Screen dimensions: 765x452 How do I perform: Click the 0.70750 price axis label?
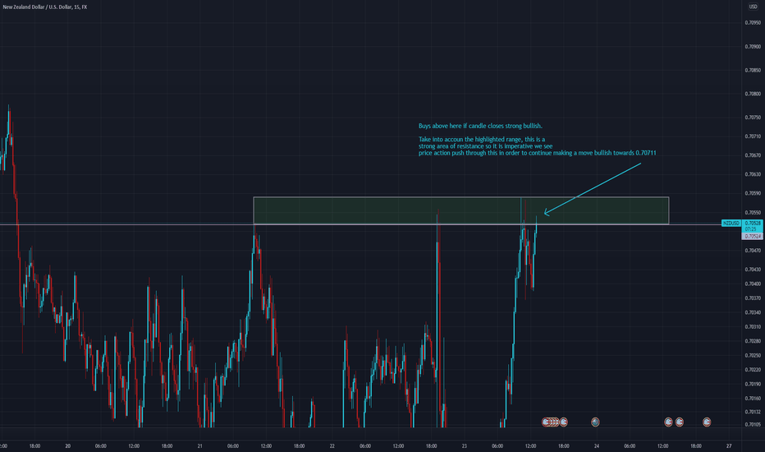coord(753,118)
